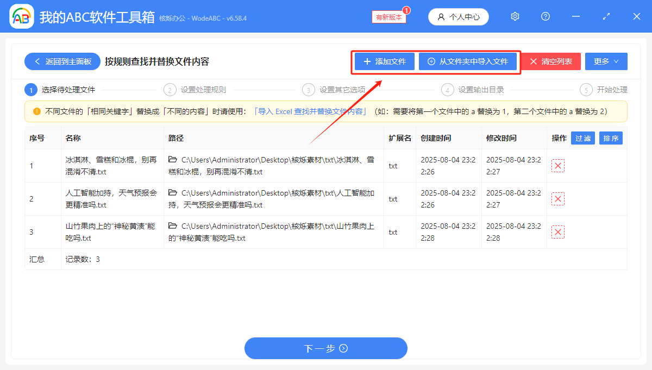Click the WodeABC app logo
The image size is (652, 370).
[22, 16]
